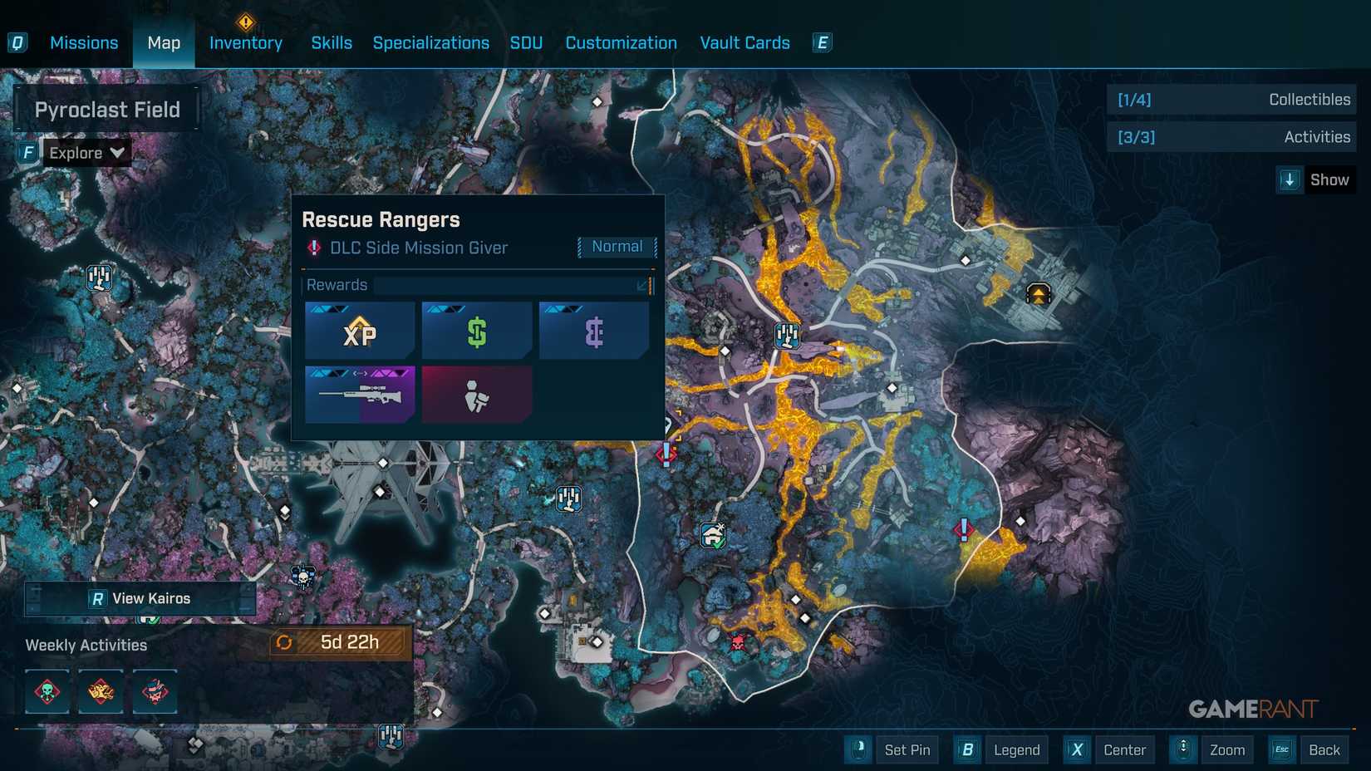This screenshot has height=771, width=1371.
Task: Click the 5d 22h weekly timer
Action: pos(350,642)
